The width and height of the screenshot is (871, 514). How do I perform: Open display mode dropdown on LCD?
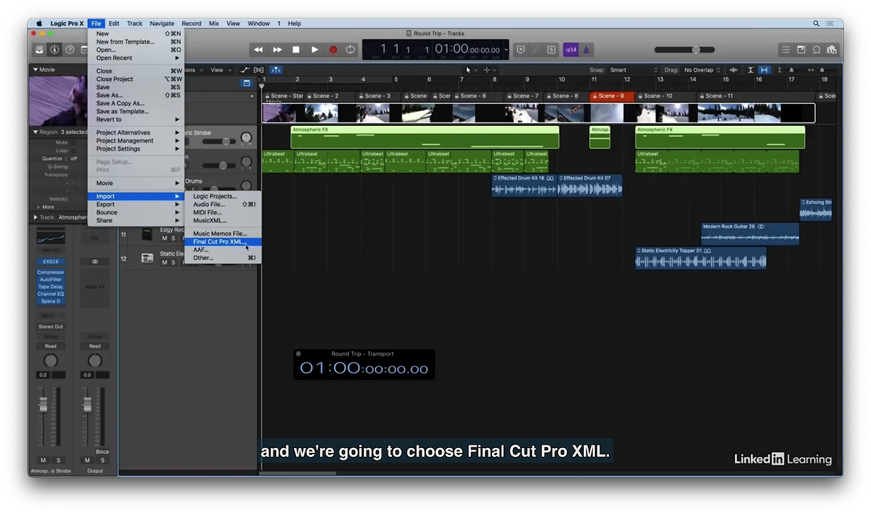tap(506, 50)
